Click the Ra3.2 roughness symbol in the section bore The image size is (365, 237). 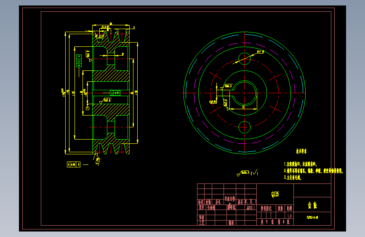pos(105,100)
